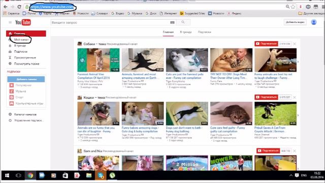The image size is (325, 183).
Task: Open the Музыка channel in sidebar
Action: pos(21,91)
